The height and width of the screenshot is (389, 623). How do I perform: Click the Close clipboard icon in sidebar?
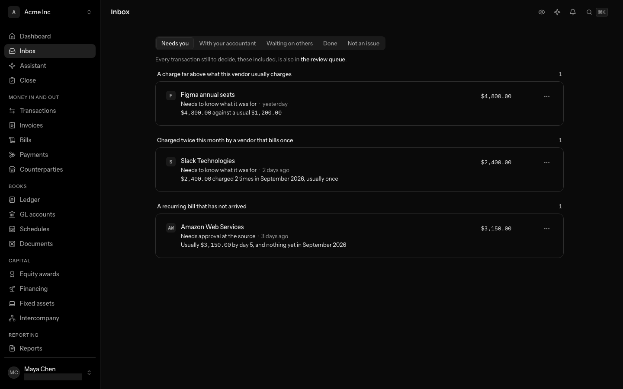(x=12, y=80)
